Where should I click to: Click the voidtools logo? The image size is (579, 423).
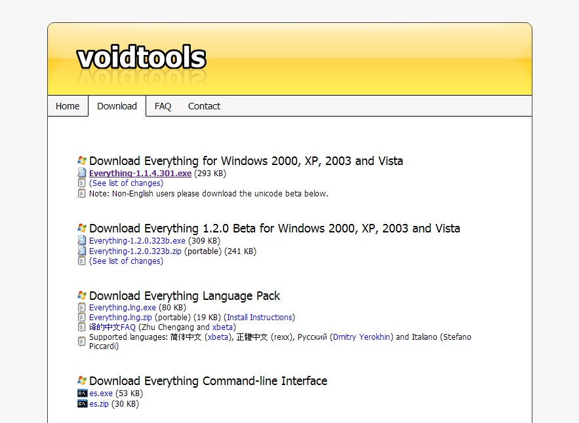141,58
